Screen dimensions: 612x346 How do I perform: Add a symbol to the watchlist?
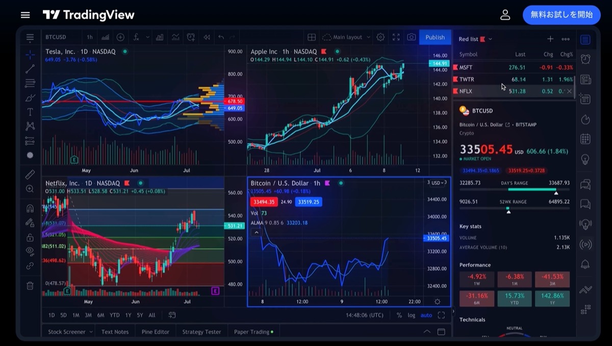[550, 39]
